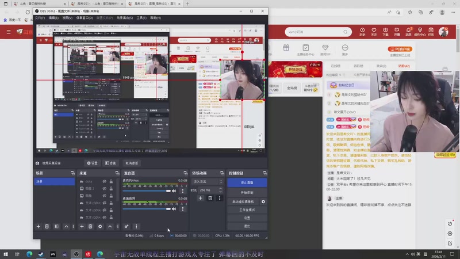This screenshot has width=460, height=259.
Task: Open advanced audio properties gears in mixer
Action: (x=126, y=226)
